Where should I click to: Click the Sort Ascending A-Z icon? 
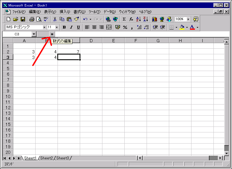pyautogui.click(x=139, y=19)
